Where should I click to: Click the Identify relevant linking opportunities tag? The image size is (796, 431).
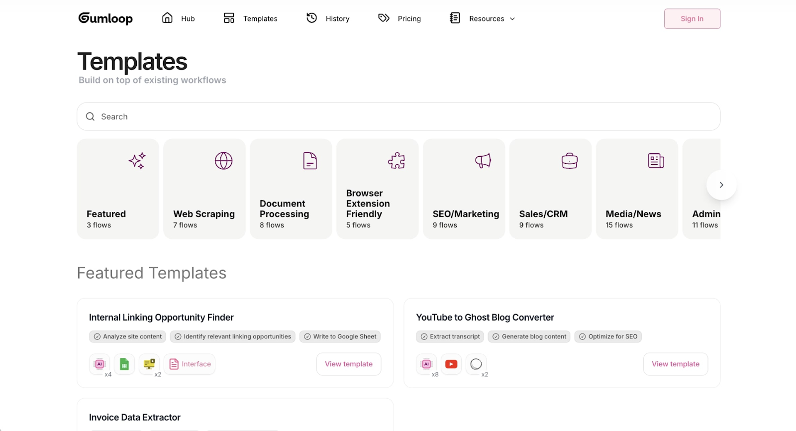232,336
